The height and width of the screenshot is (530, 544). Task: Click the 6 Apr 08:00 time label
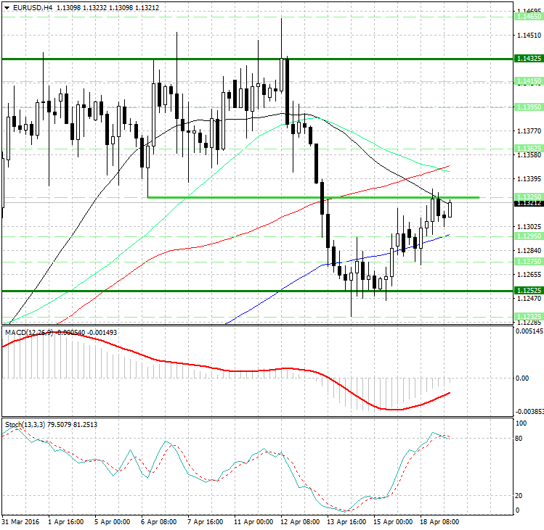click(158, 522)
